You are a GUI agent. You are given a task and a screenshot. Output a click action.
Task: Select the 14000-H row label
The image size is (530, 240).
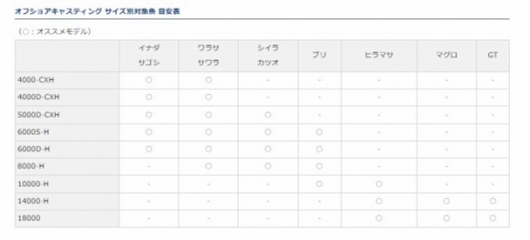click(x=32, y=201)
